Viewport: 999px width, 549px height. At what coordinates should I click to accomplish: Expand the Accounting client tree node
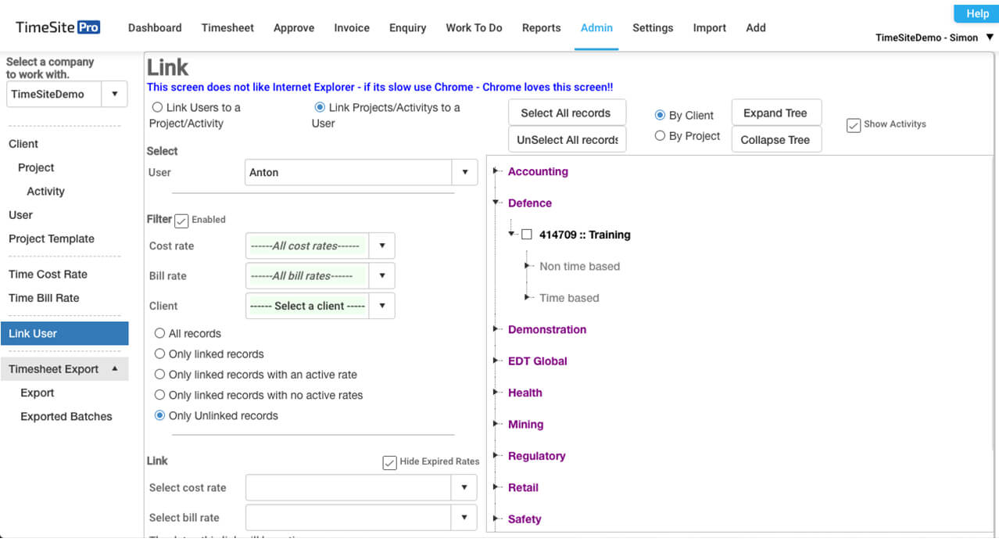pyautogui.click(x=496, y=171)
